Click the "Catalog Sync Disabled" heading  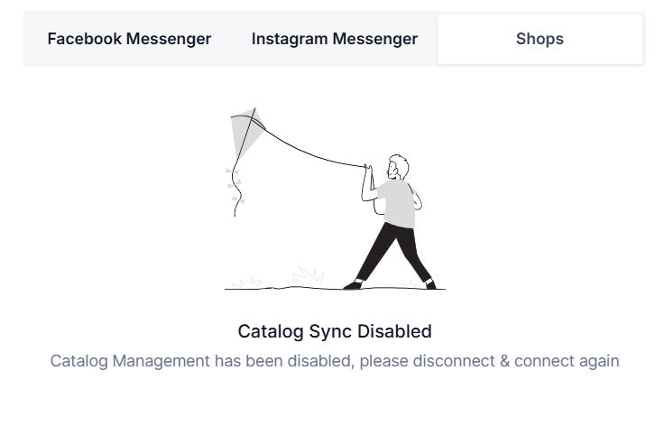click(x=335, y=331)
